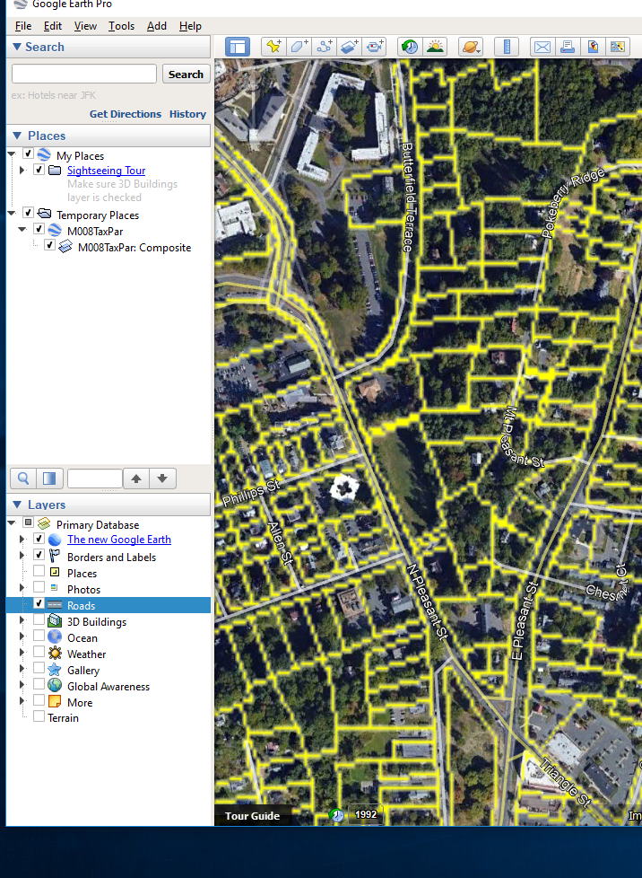This screenshot has width=642, height=878.
Task: Click the Places panel split-view icon
Action: [x=49, y=479]
